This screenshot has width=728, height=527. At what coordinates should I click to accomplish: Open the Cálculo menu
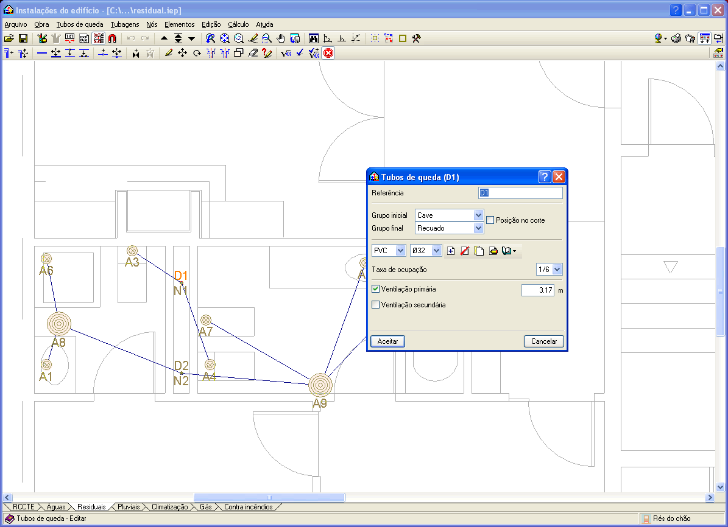[x=238, y=24]
